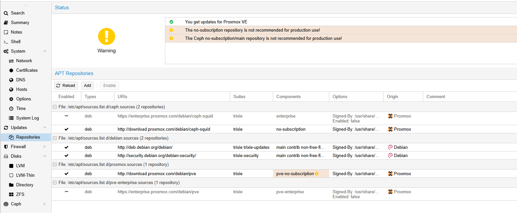Click the LVM-Thin hollow square icon
517x213 pixels.
click(11, 175)
